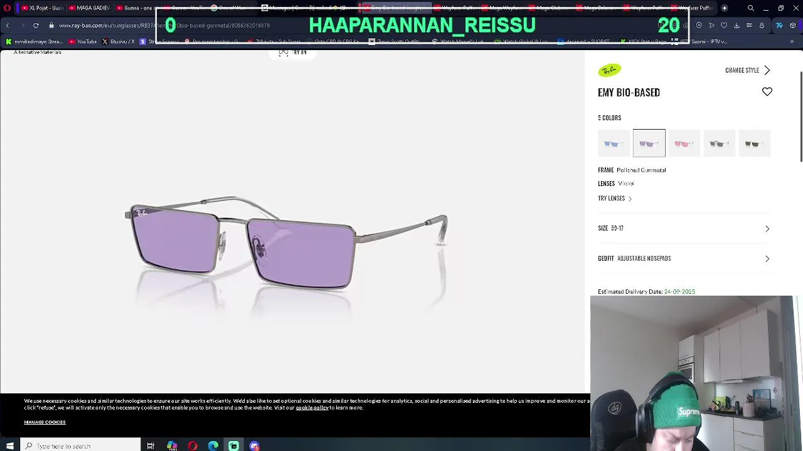Image resolution: width=803 pixels, height=451 pixels.
Task: Open mmikedimayn Stream bookmark
Action: click(x=34, y=41)
